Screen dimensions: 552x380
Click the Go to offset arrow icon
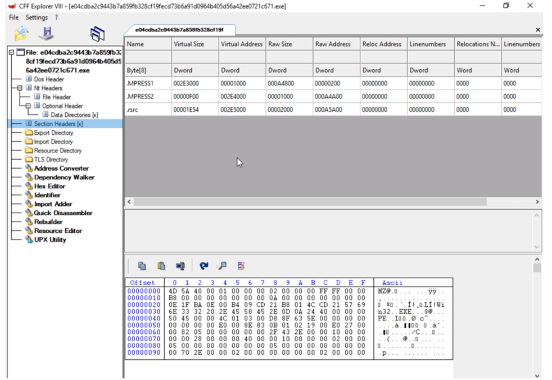(203, 266)
